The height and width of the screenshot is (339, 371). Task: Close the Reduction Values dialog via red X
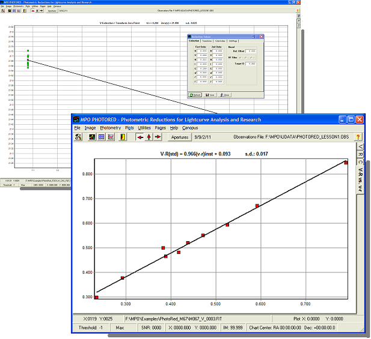click(x=262, y=37)
